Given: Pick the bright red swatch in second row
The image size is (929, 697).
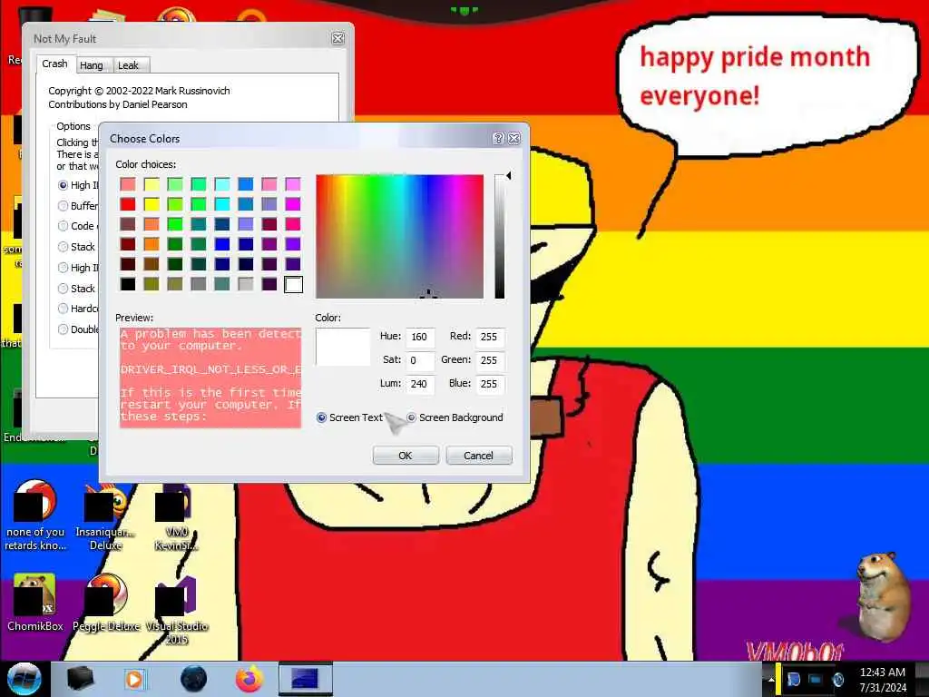Looking at the screenshot, I should coord(127,204).
